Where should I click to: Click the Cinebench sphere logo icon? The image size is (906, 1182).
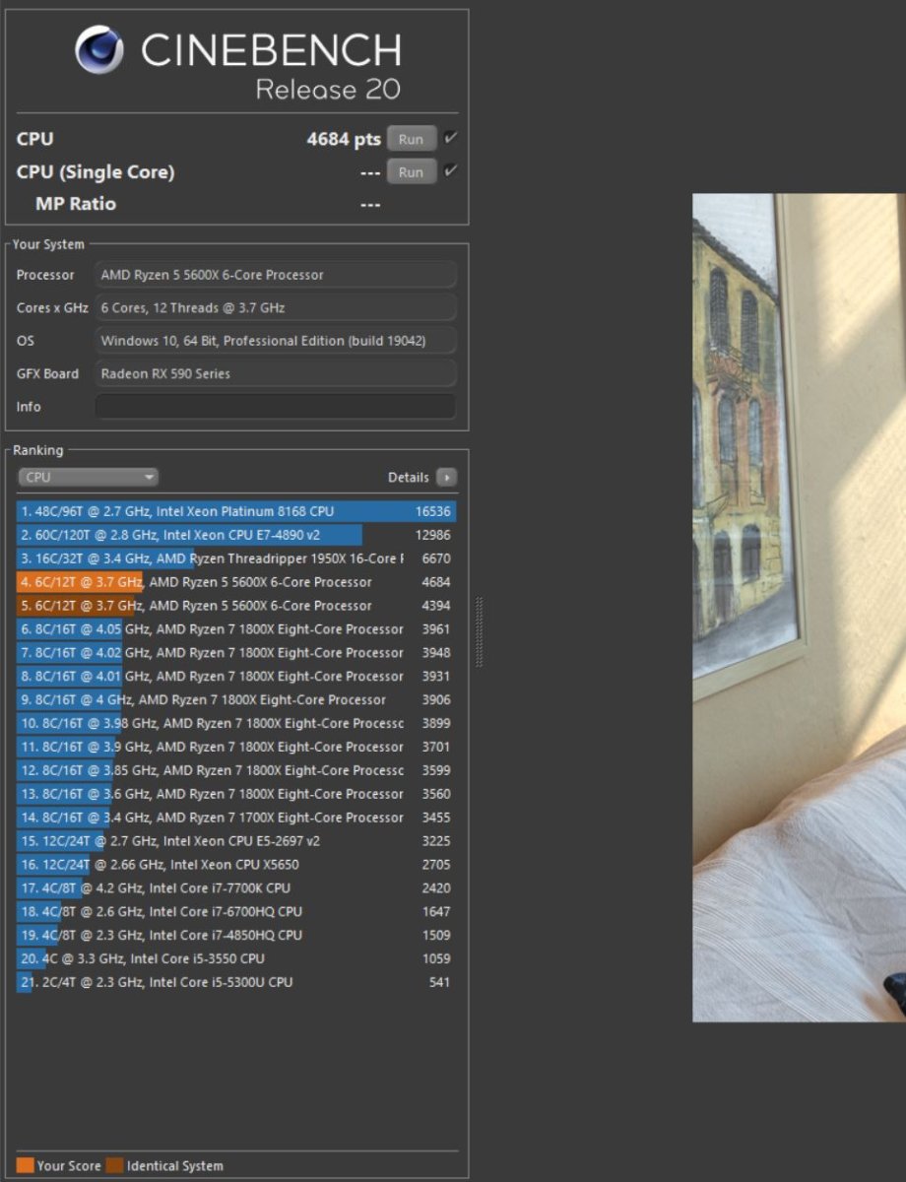(99, 49)
